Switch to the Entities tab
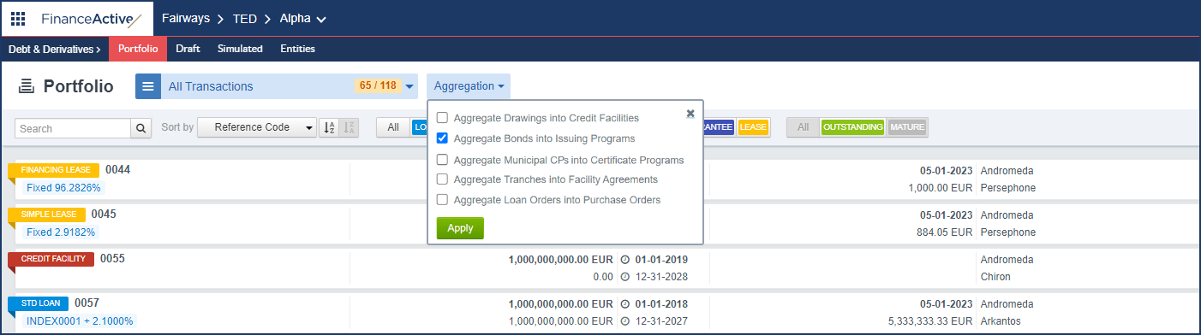This screenshot has height=335, width=1201. [298, 50]
